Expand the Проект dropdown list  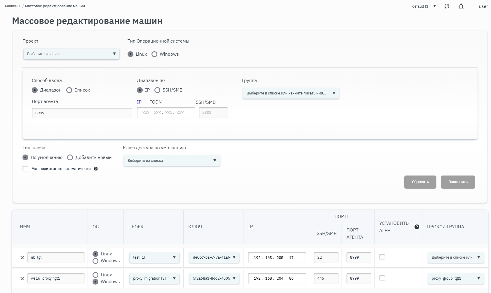(72, 54)
